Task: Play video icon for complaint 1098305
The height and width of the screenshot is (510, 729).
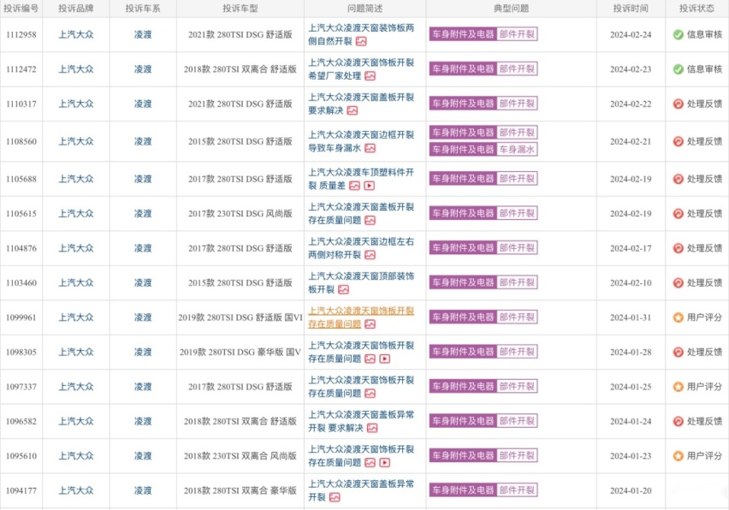Action: [x=384, y=359]
